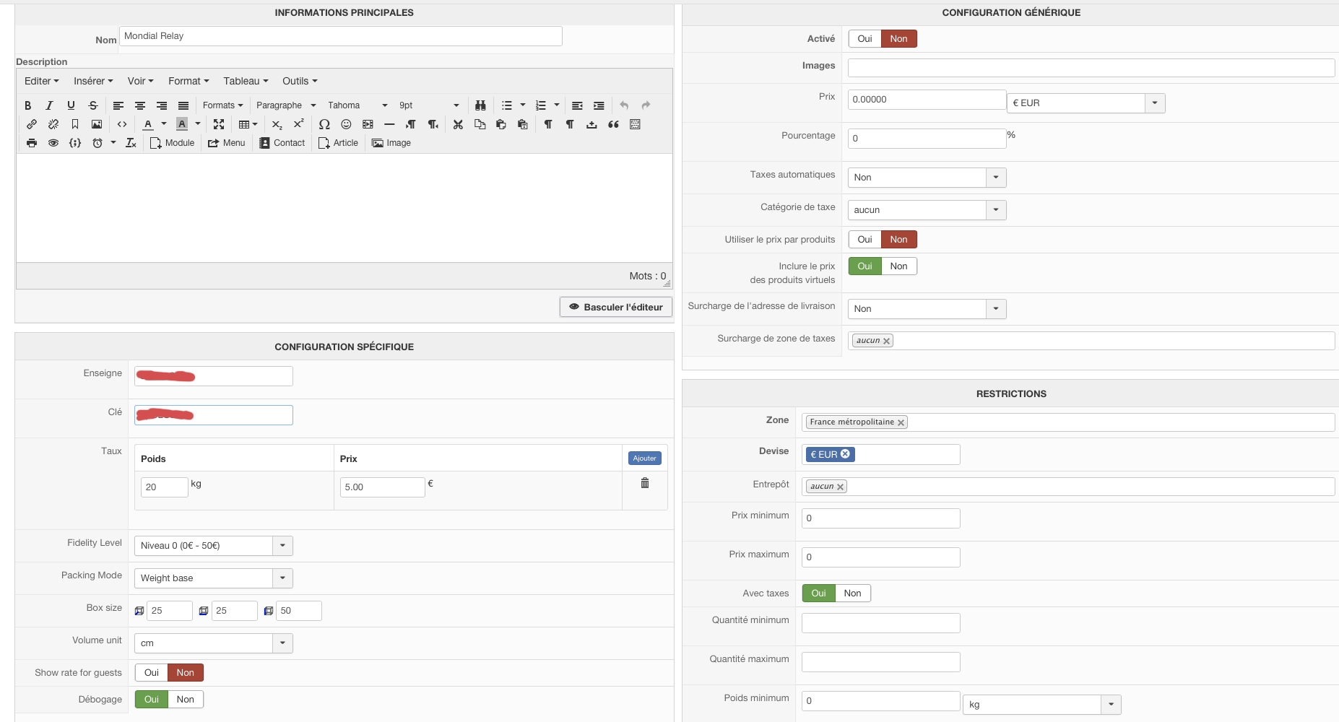
Task: Set Activé to Oui
Action: 864,39
